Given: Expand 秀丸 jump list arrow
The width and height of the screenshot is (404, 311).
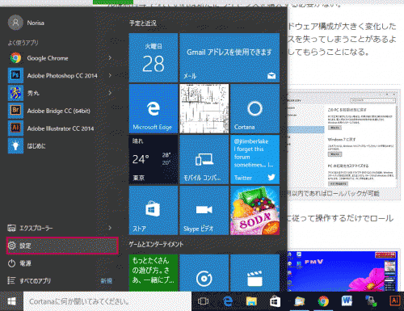Looking at the screenshot, I should pyautogui.click(x=110, y=93).
